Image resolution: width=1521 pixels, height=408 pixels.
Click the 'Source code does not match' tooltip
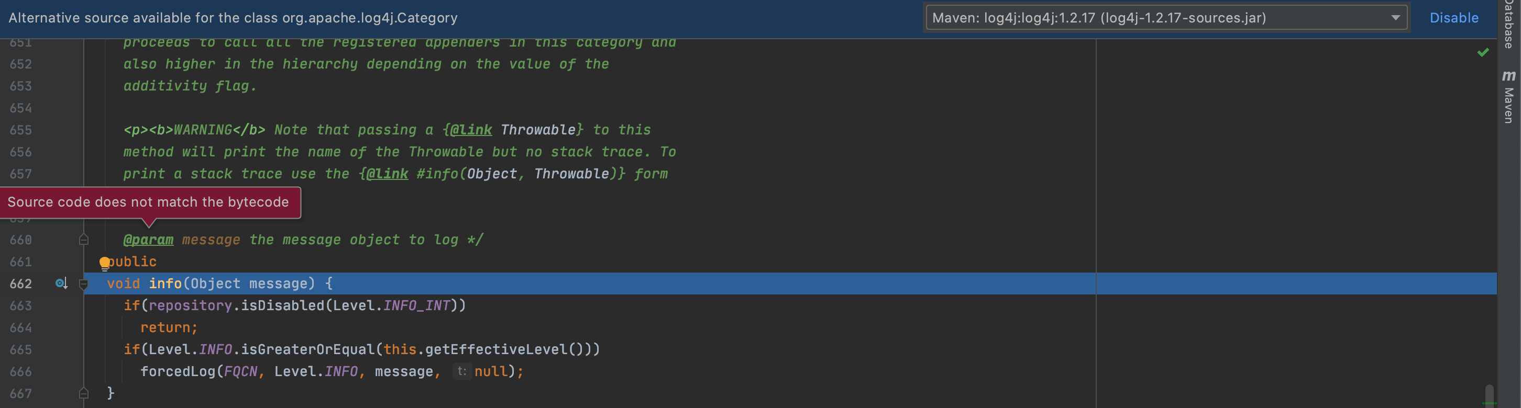[150, 202]
